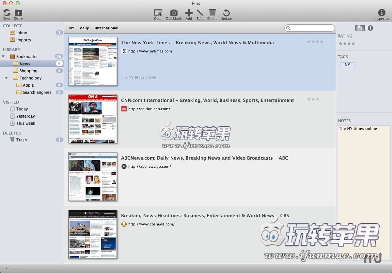392x273 pixels.
Task: Click the Imports box icon
Action: (x=12, y=40)
